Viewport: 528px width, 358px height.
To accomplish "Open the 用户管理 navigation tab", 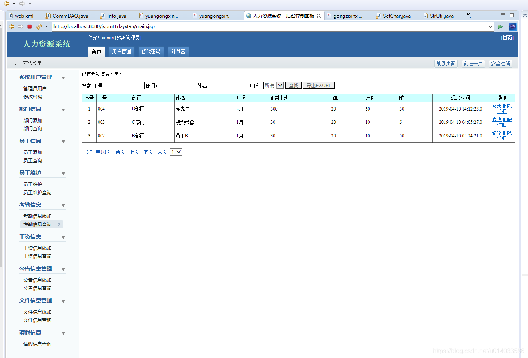I will click(x=122, y=51).
